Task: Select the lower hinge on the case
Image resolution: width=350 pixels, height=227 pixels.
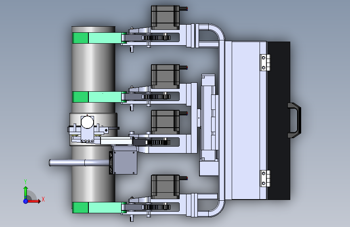Action: pyautogui.click(x=265, y=179)
